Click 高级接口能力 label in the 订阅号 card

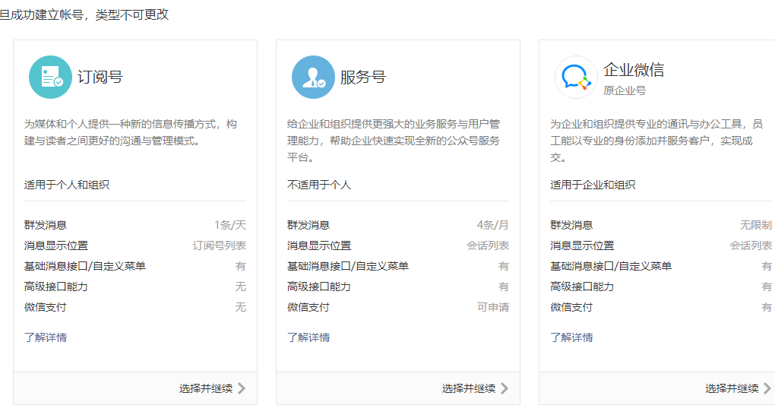(56, 287)
